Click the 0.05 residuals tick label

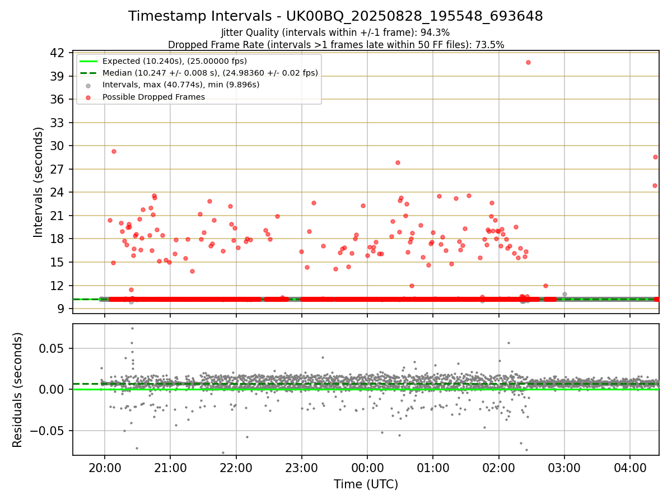pyautogui.click(x=52, y=348)
